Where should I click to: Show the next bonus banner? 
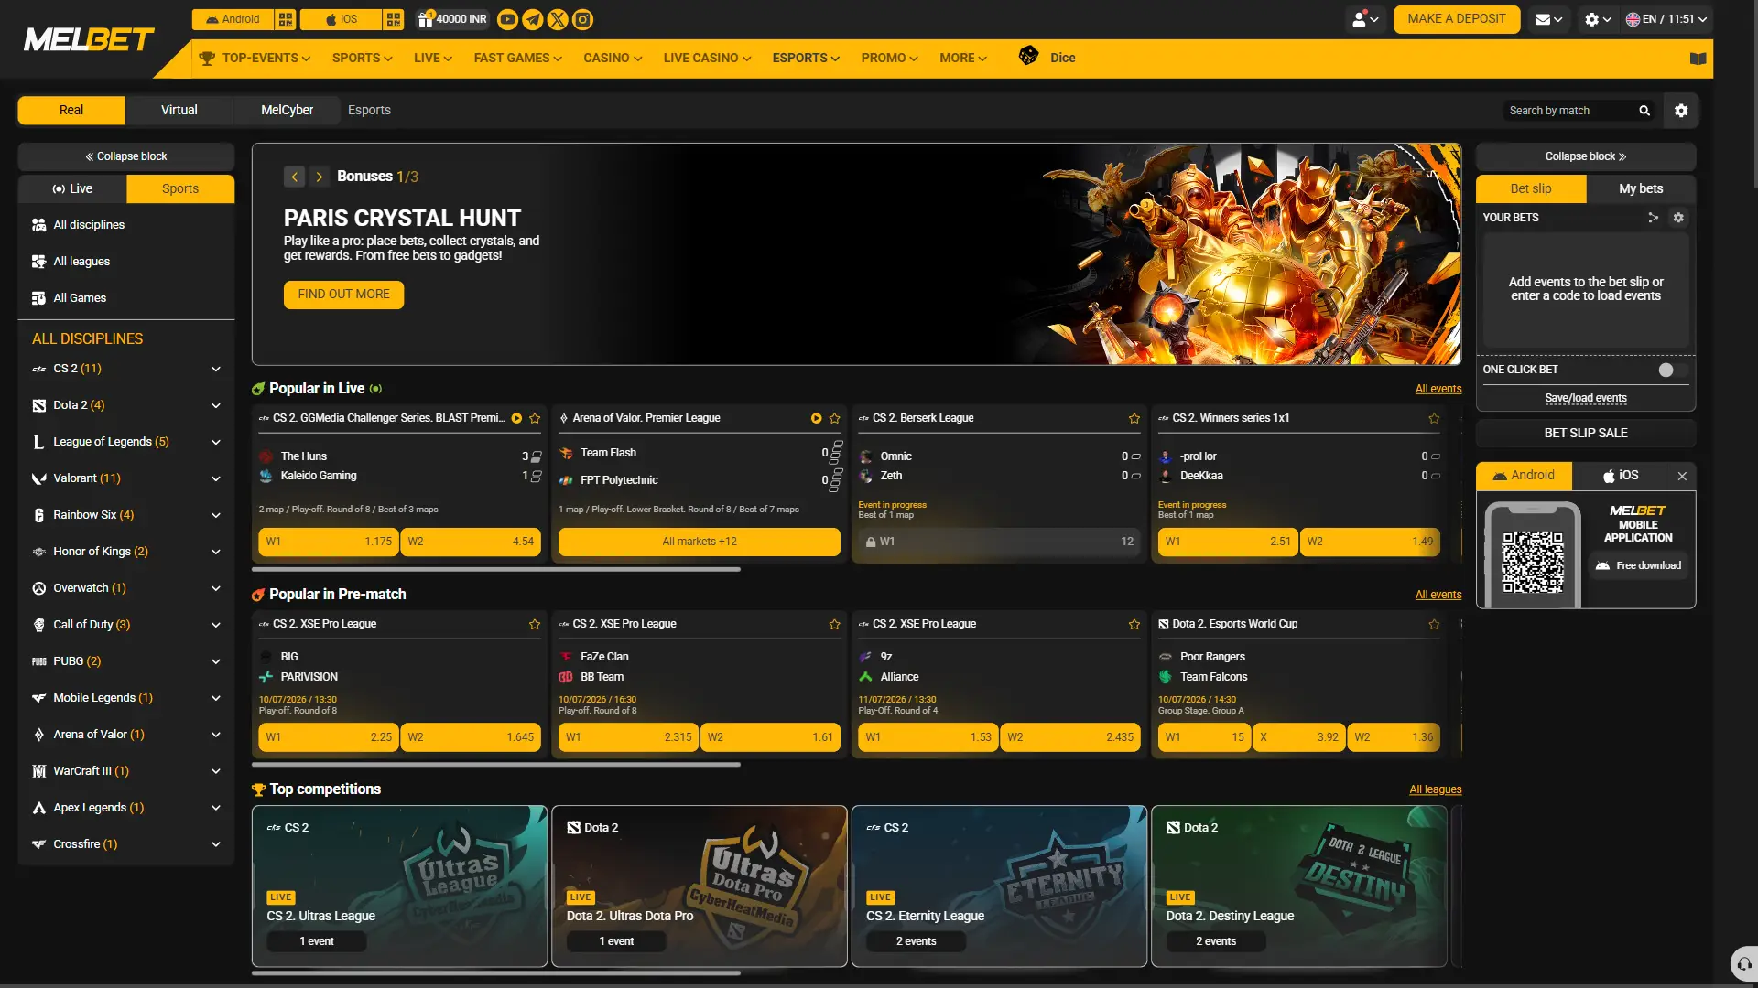[319, 177]
